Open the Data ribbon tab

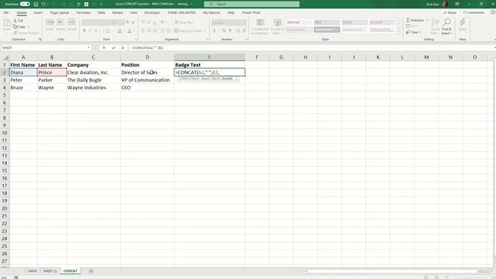pyautogui.click(x=102, y=12)
